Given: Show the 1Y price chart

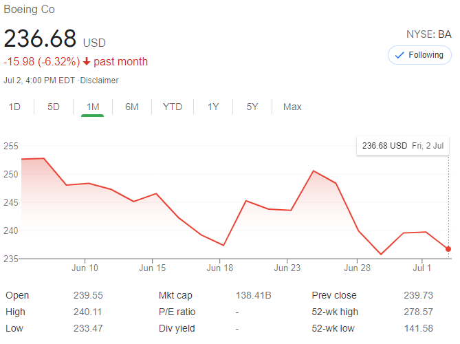Looking at the screenshot, I should [213, 107].
